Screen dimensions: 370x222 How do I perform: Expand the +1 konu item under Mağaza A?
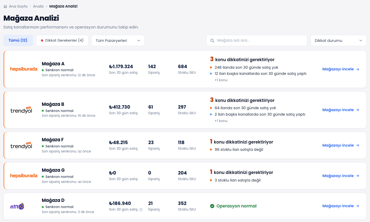click(221, 80)
